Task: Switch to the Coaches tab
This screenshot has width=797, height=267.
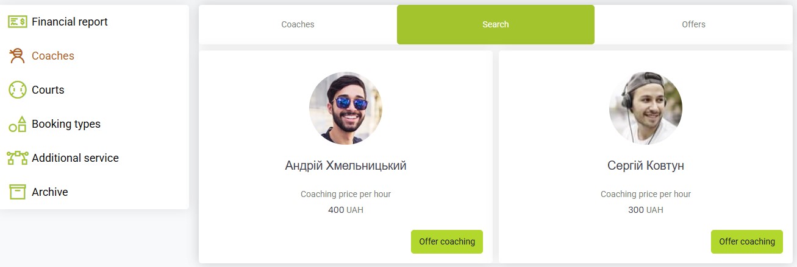Action: click(298, 24)
